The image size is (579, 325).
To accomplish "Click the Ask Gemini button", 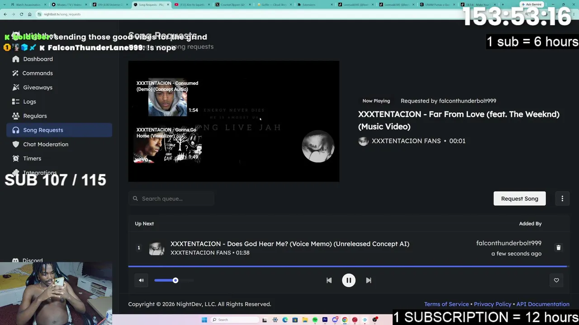I will coord(532,5).
